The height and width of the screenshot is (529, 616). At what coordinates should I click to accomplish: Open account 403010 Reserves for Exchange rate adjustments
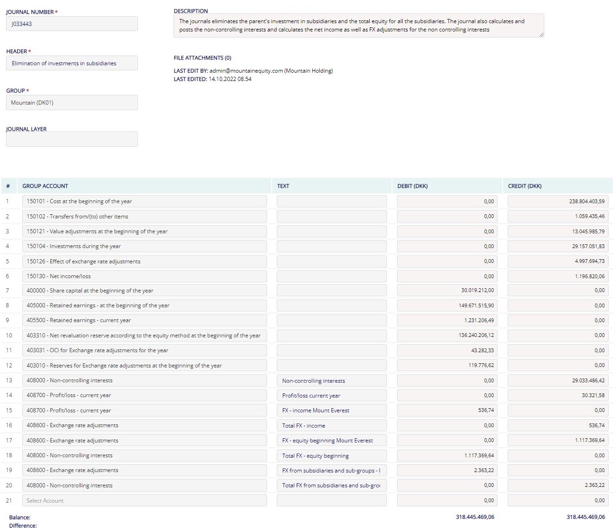click(144, 365)
